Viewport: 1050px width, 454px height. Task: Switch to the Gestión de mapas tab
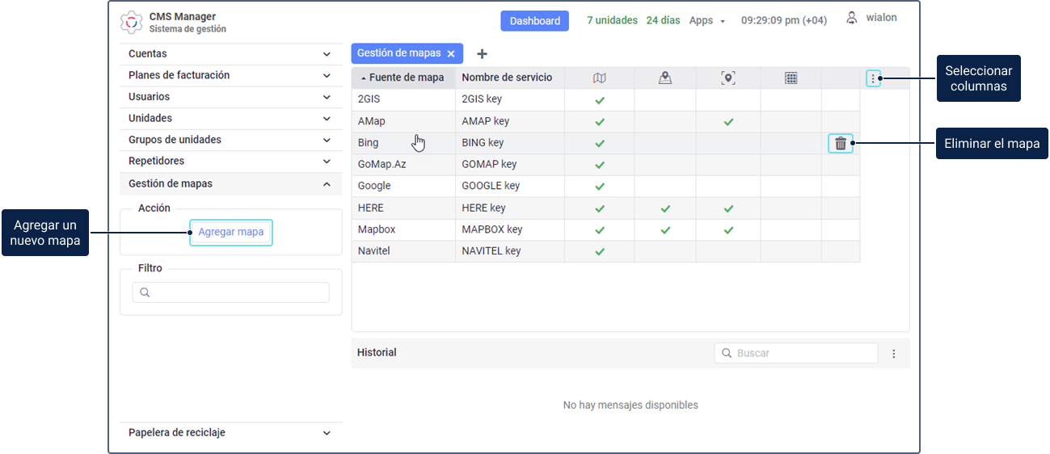(399, 53)
